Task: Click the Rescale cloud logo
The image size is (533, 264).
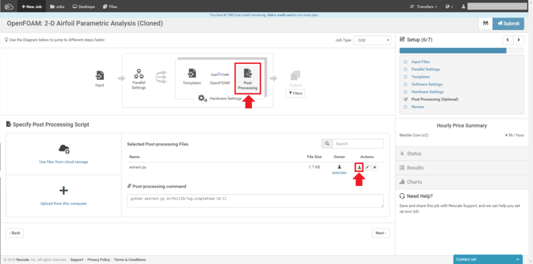Action: 9,6
